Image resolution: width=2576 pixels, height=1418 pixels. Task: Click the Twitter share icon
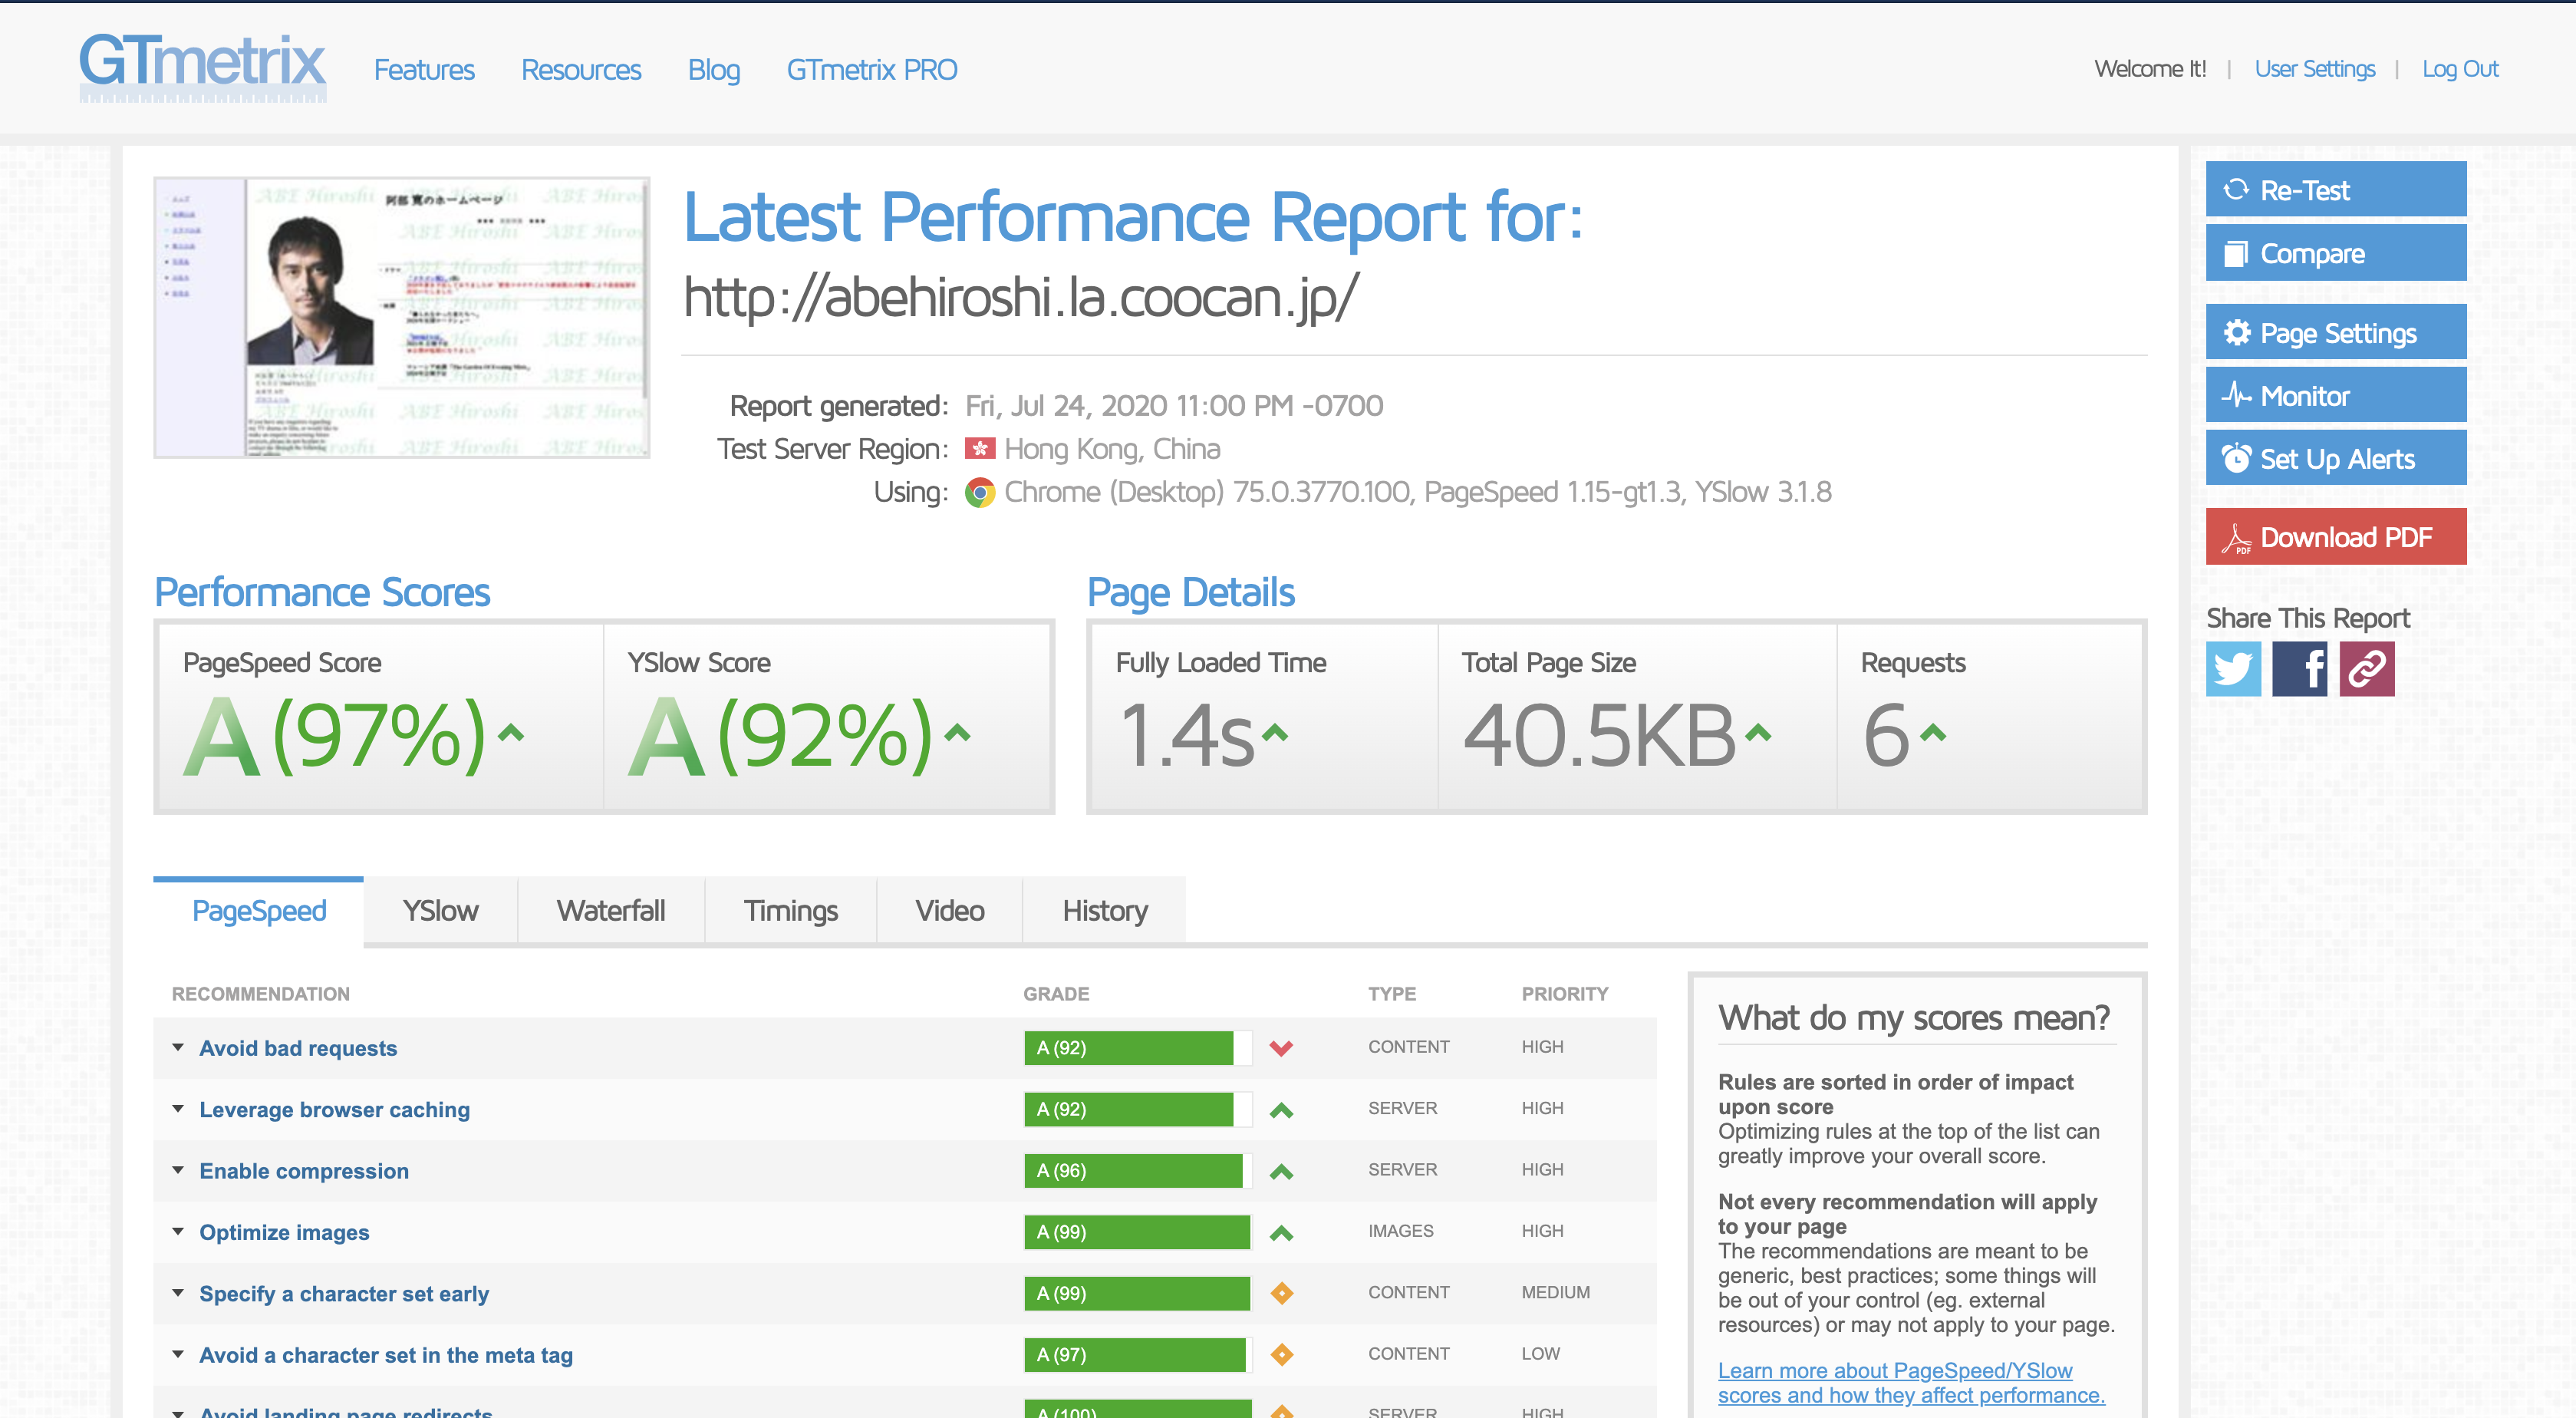click(2232, 669)
